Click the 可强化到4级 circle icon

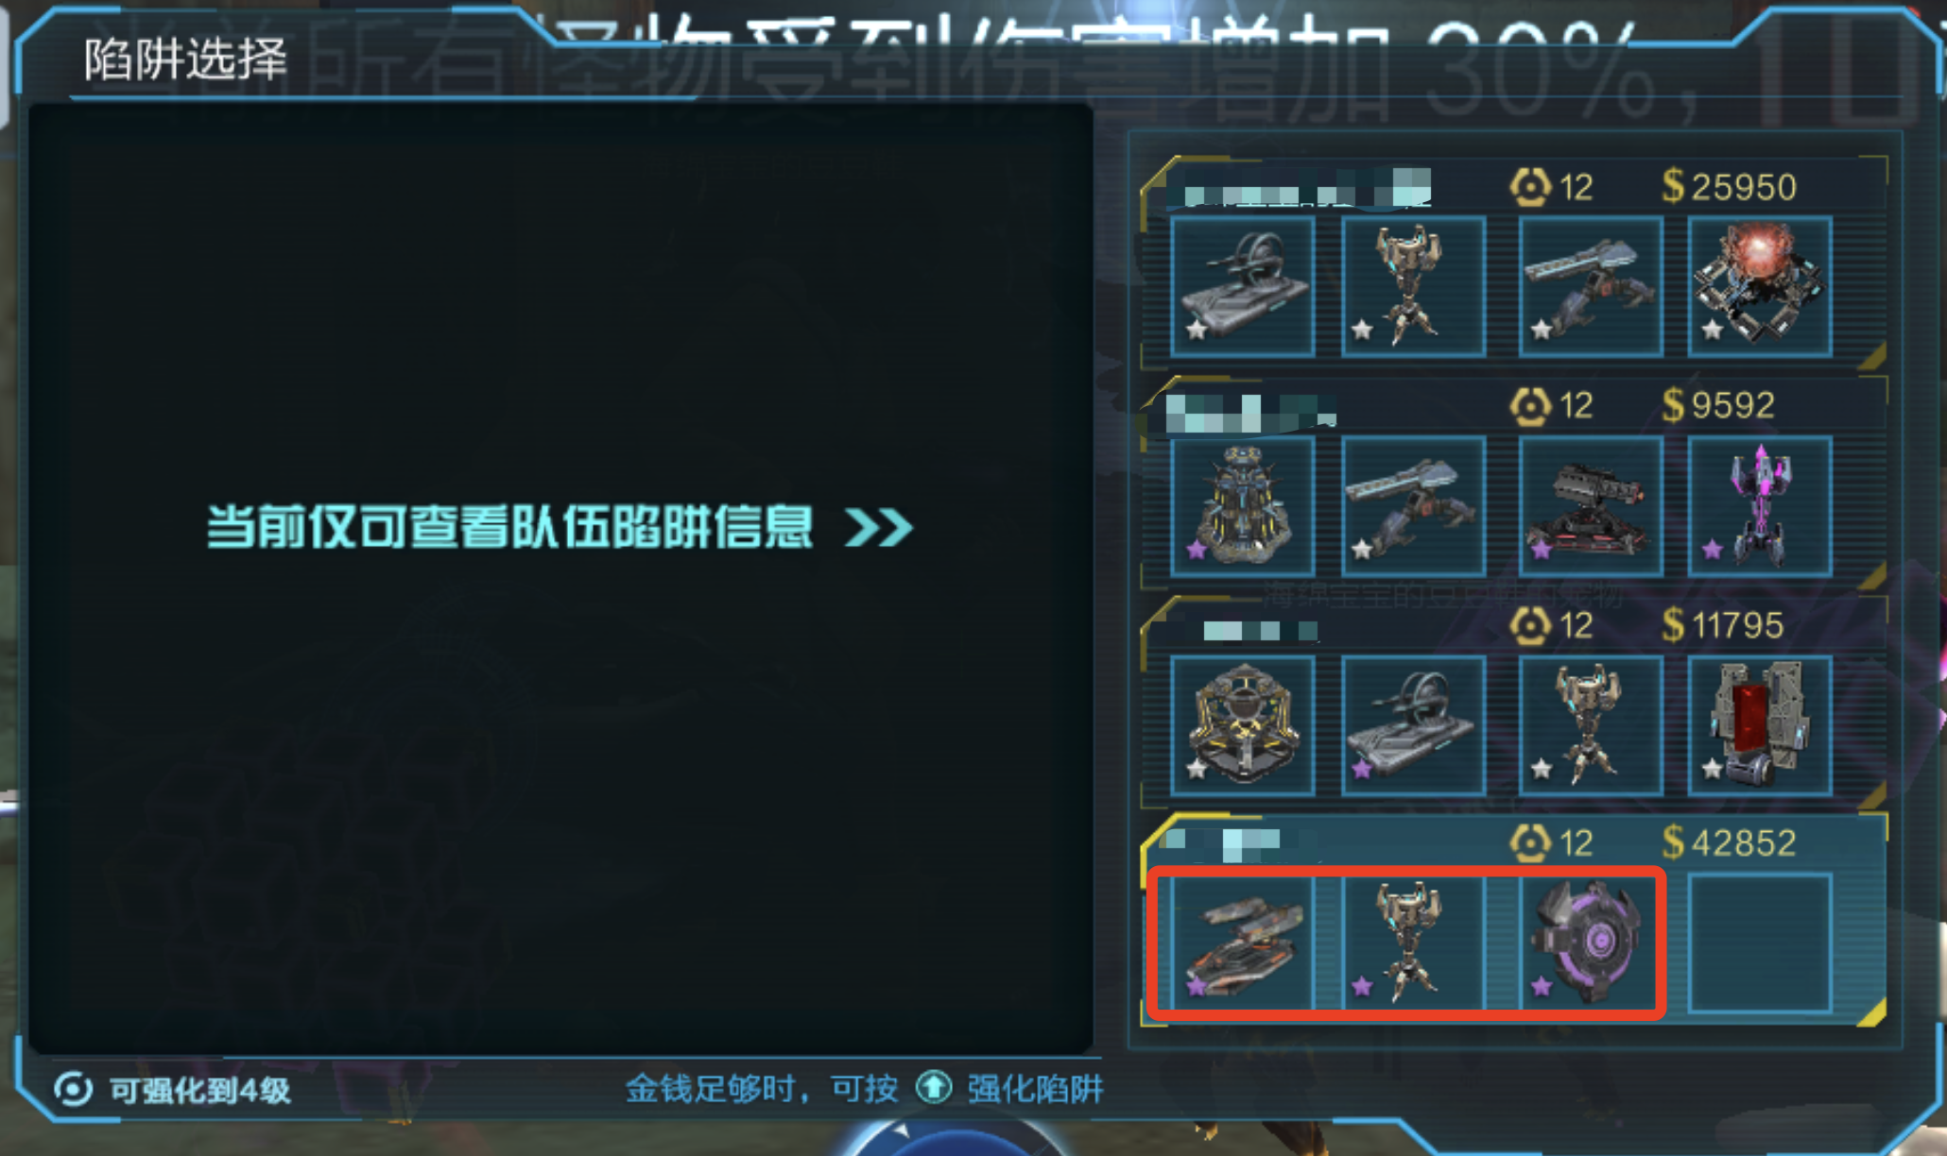tap(73, 1089)
